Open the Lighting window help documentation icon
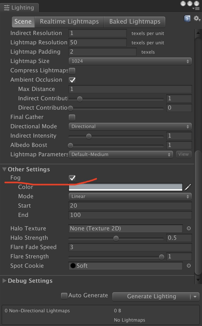 (x=187, y=18)
